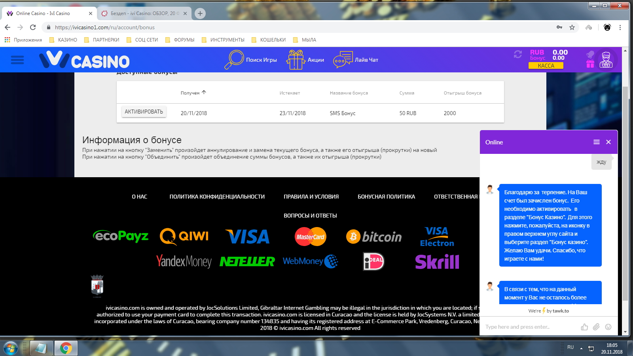Open БОНУСНАЯ ПОЛИТИКА footer link
Image resolution: width=633 pixels, height=356 pixels.
point(386,197)
